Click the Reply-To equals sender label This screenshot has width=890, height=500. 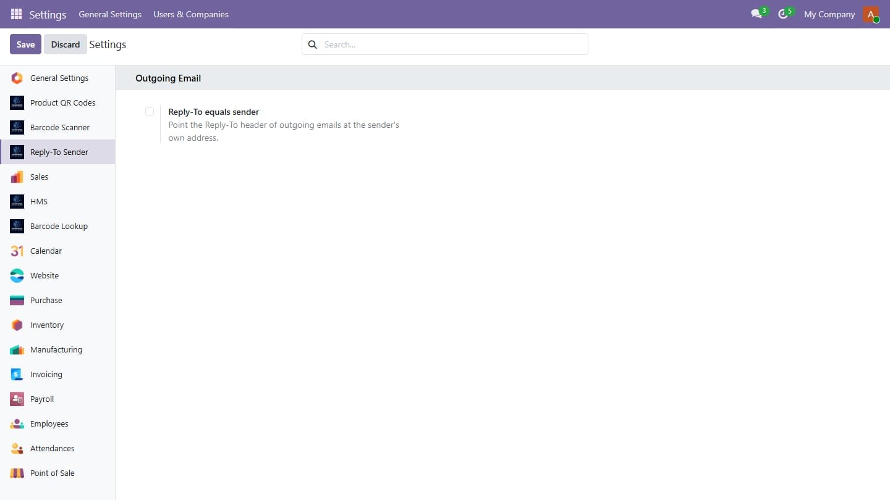[214, 112]
